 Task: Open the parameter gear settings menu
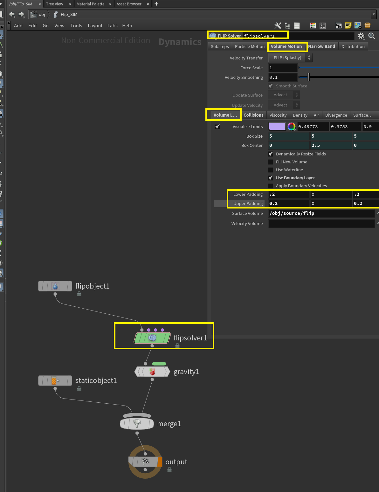tap(361, 36)
